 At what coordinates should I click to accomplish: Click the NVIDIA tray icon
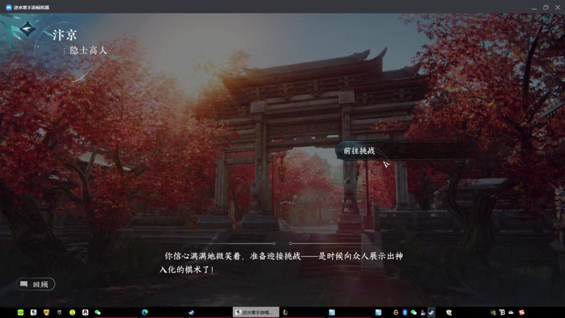pos(493,312)
